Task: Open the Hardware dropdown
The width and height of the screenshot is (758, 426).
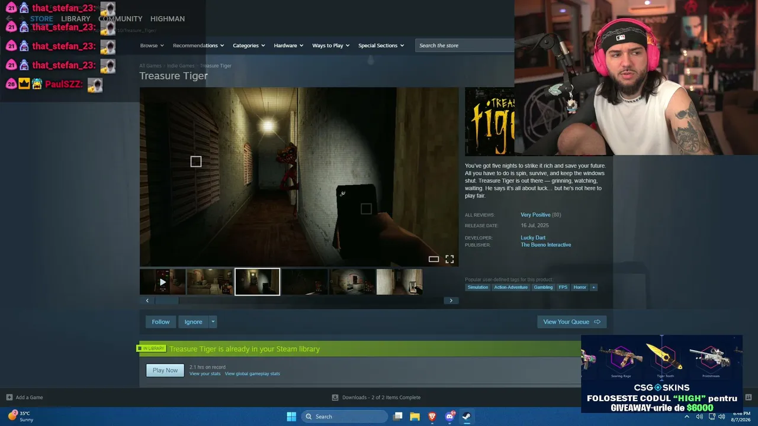Action: pos(288,46)
